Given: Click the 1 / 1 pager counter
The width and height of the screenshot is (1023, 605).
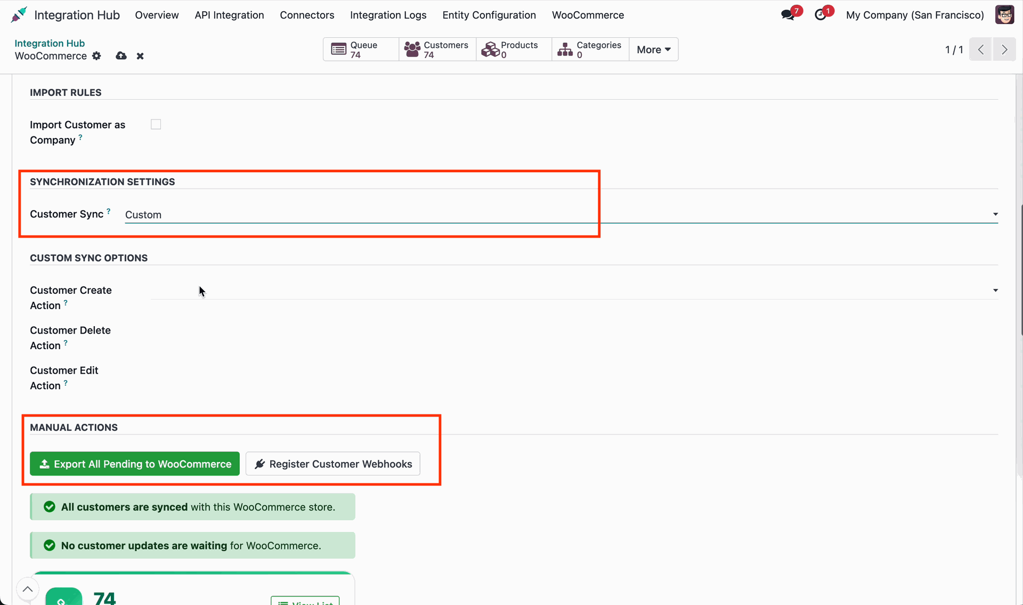Looking at the screenshot, I should coord(954,50).
